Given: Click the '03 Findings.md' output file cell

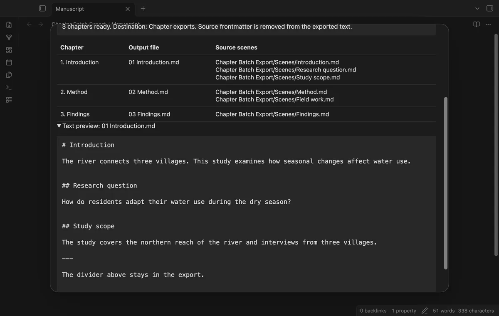Looking at the screenshot, I should pyautogui.click(x=149, y=114).
